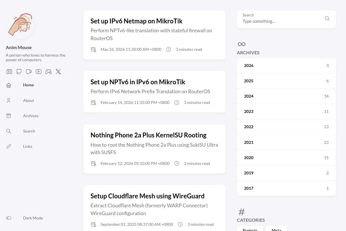Open "Nothing Phone 2a Plus KernelSU Rooting" article
Image resolution: width=346 pixels, height=231 pixels.
[148, 135]
